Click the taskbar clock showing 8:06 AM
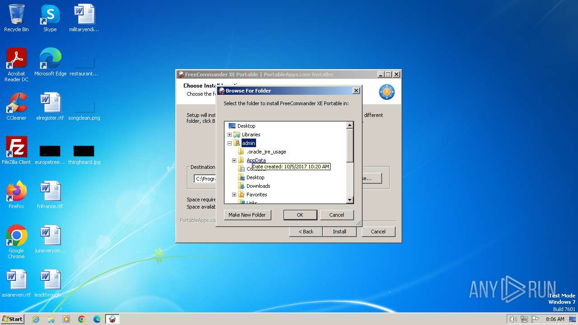The height and width of the screenshot is (325, 578). (555, 319)
